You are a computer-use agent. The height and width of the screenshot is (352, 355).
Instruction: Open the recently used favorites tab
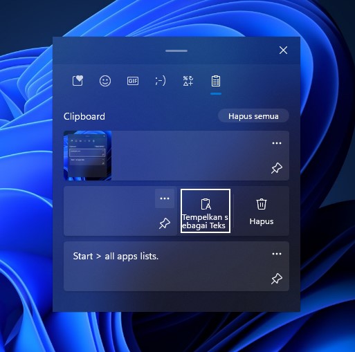click(78, 81)
